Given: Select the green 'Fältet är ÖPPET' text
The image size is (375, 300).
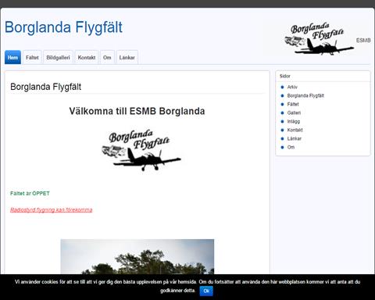Looking at the screenshot, I should coord(30,194).
